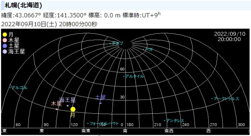Click the 2022/09/10 20:00:00 timestamp
Screen dimensions: 251x136
pos(230,36)
